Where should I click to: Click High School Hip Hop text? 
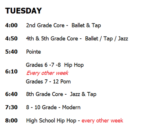[x=51, y=121]
